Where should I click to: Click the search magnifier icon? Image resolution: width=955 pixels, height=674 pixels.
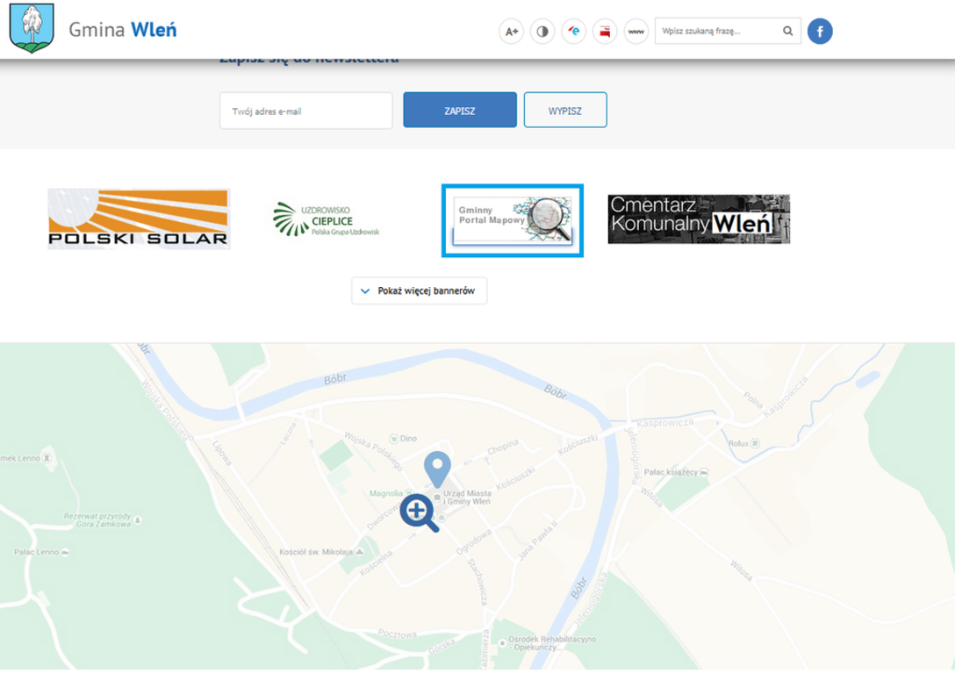[787, 32]
